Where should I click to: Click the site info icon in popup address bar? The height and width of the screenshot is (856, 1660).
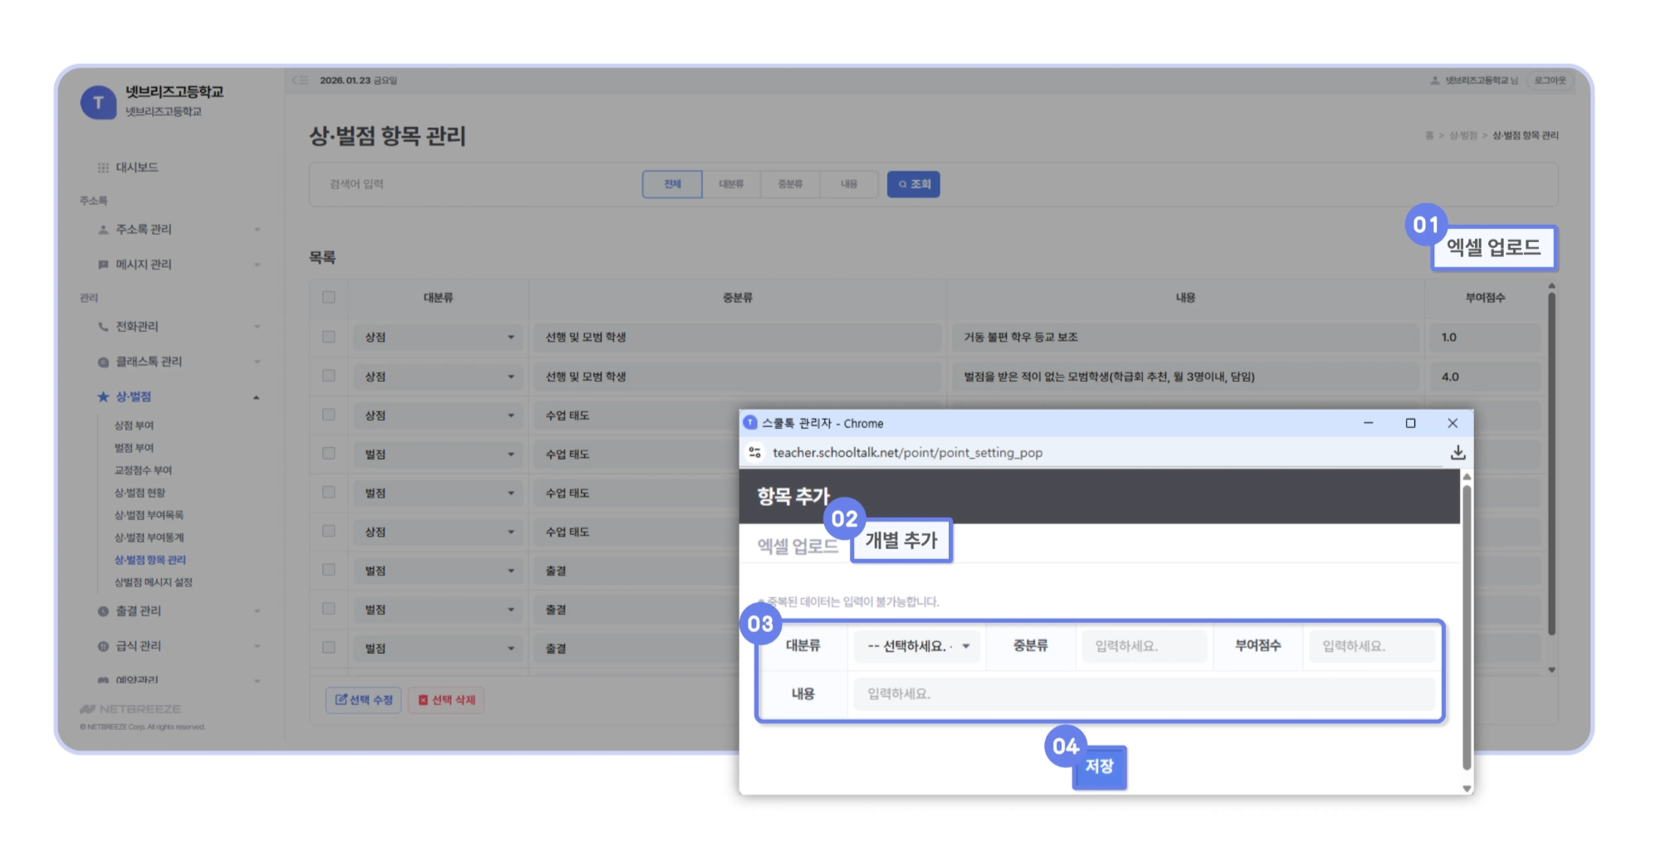(754, 453)
